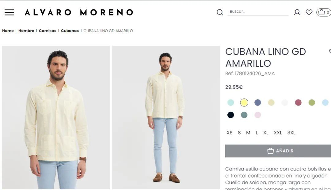Choose the burgundy red color swatch
The image size is (331, 190).
298,102
